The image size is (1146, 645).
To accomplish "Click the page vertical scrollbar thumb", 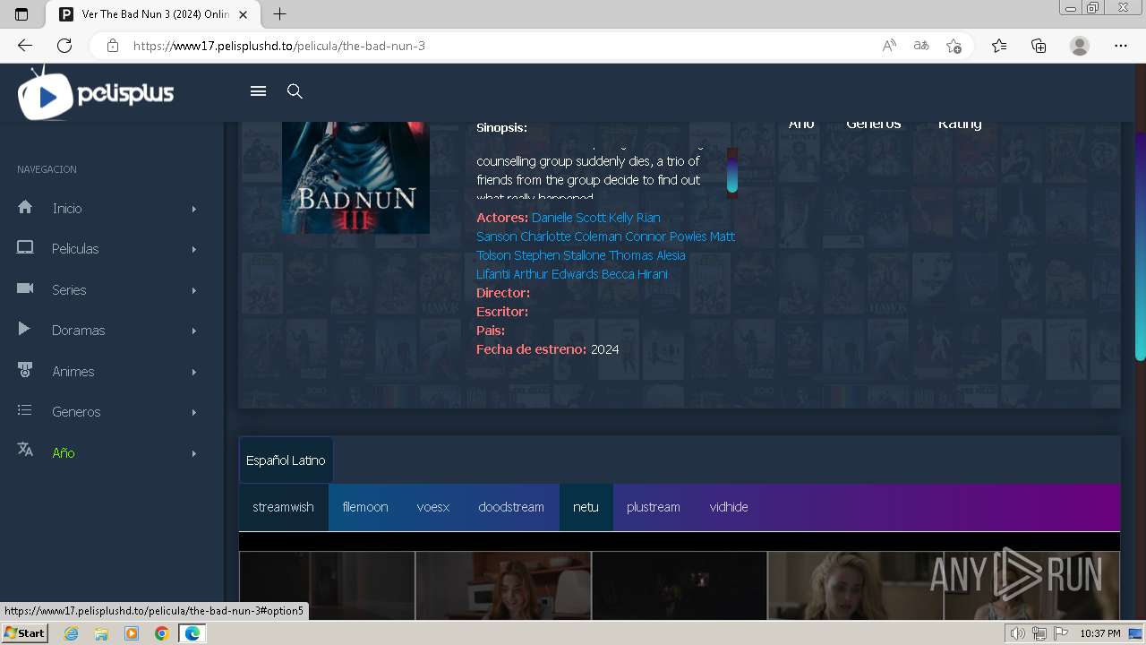I will click(x=1141, y=246).
